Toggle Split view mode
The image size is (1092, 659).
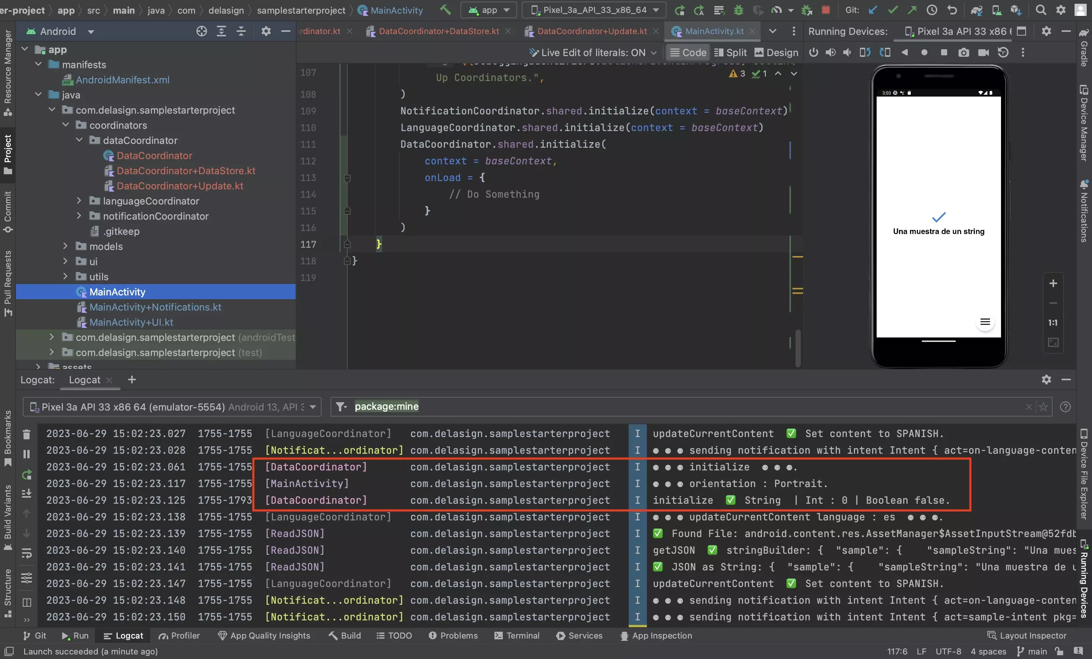coord(730,53)
